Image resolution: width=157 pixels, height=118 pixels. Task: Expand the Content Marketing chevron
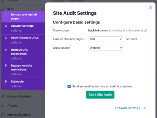[x=42, y=96]
